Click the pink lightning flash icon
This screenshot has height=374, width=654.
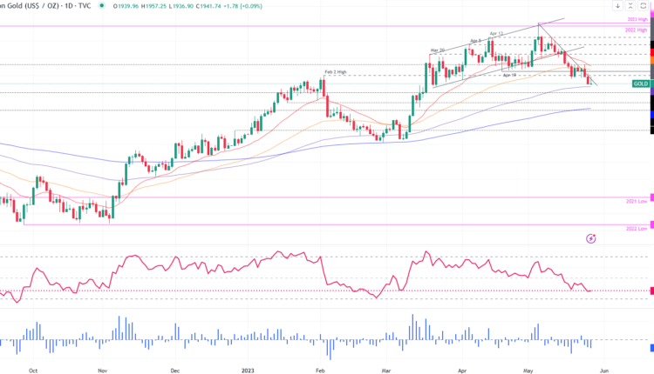(591, 237)
